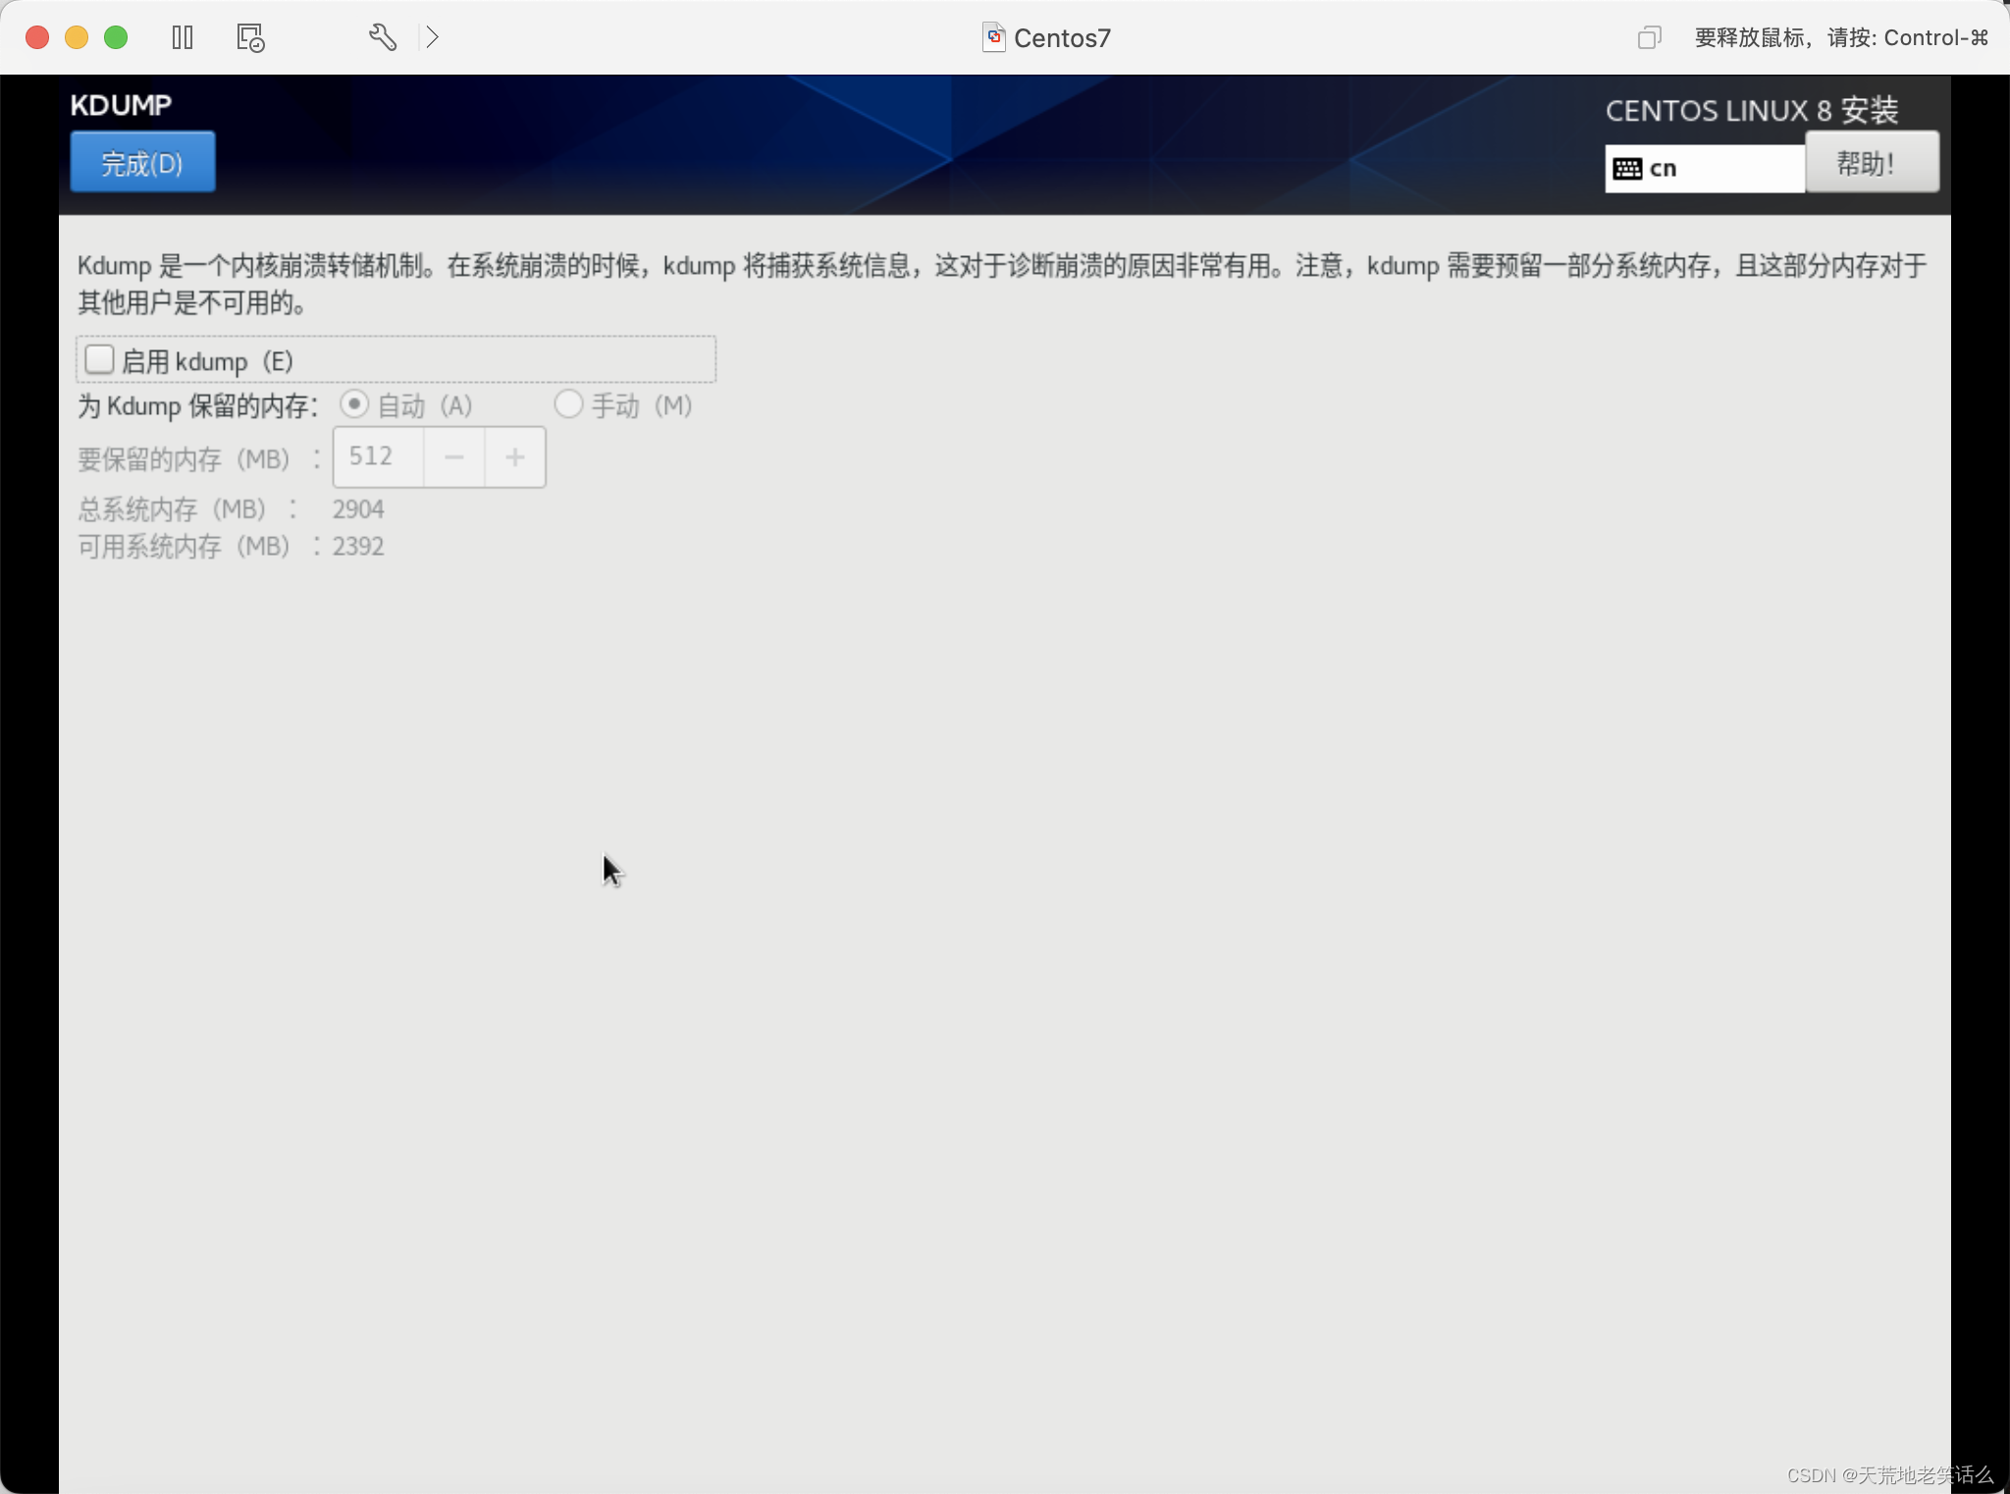
Task: Enable the 启用 kdump checkbox
Action: coord(100,360)
